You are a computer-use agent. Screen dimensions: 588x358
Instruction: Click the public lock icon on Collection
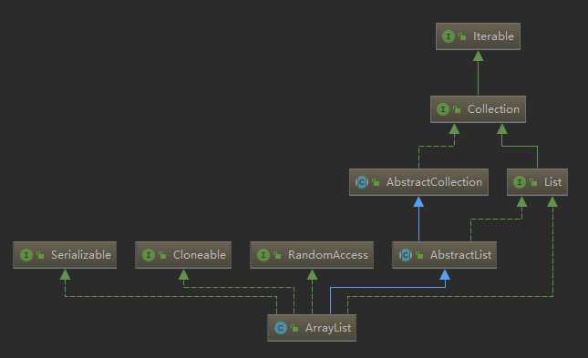coord(457,109)
